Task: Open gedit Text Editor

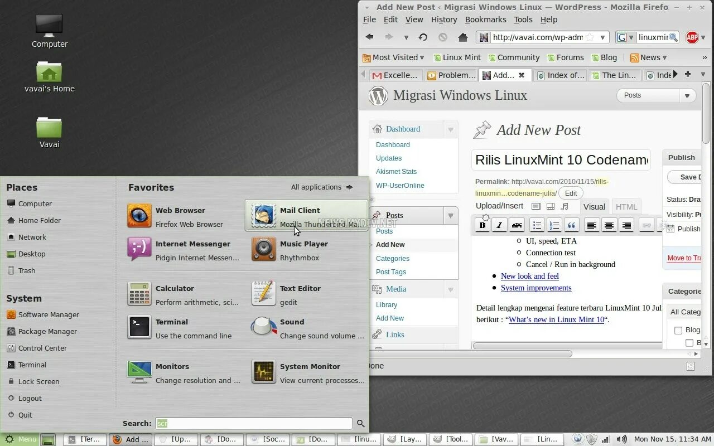Action: [x=306, y=294]
